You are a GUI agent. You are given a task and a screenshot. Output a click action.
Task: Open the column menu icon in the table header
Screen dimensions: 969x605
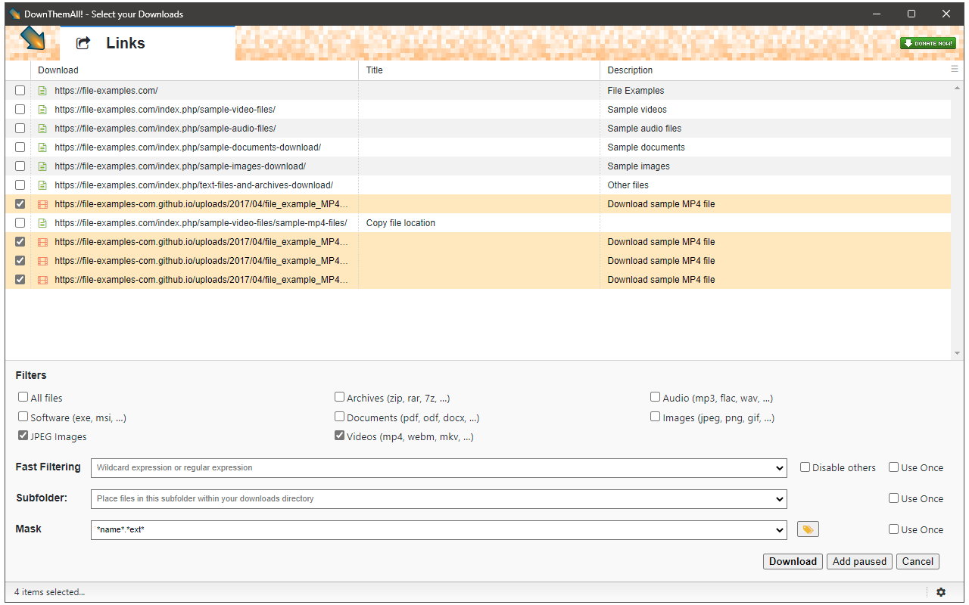tap(954, 69)
